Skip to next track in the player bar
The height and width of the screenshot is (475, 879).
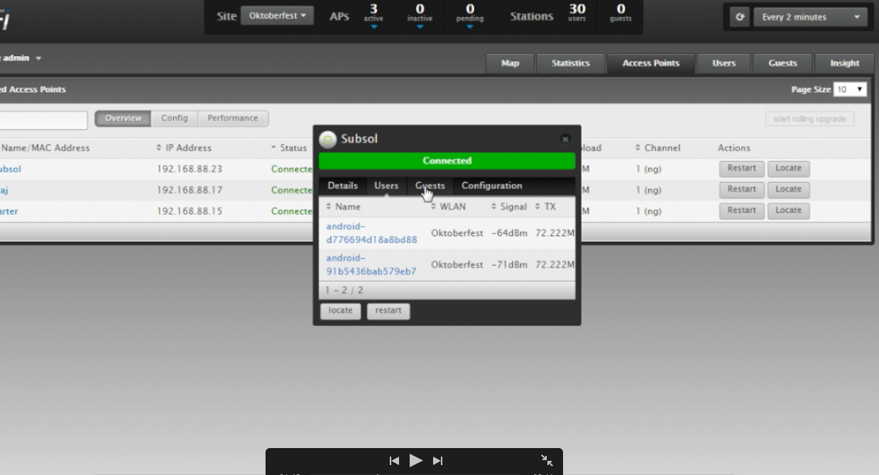438,461
